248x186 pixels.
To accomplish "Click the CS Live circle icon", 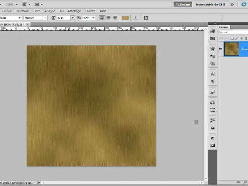I will 244,4.
